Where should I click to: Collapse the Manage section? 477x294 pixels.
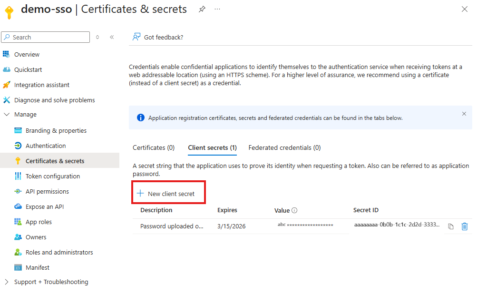pyautogui.click(x=6, y=114)
